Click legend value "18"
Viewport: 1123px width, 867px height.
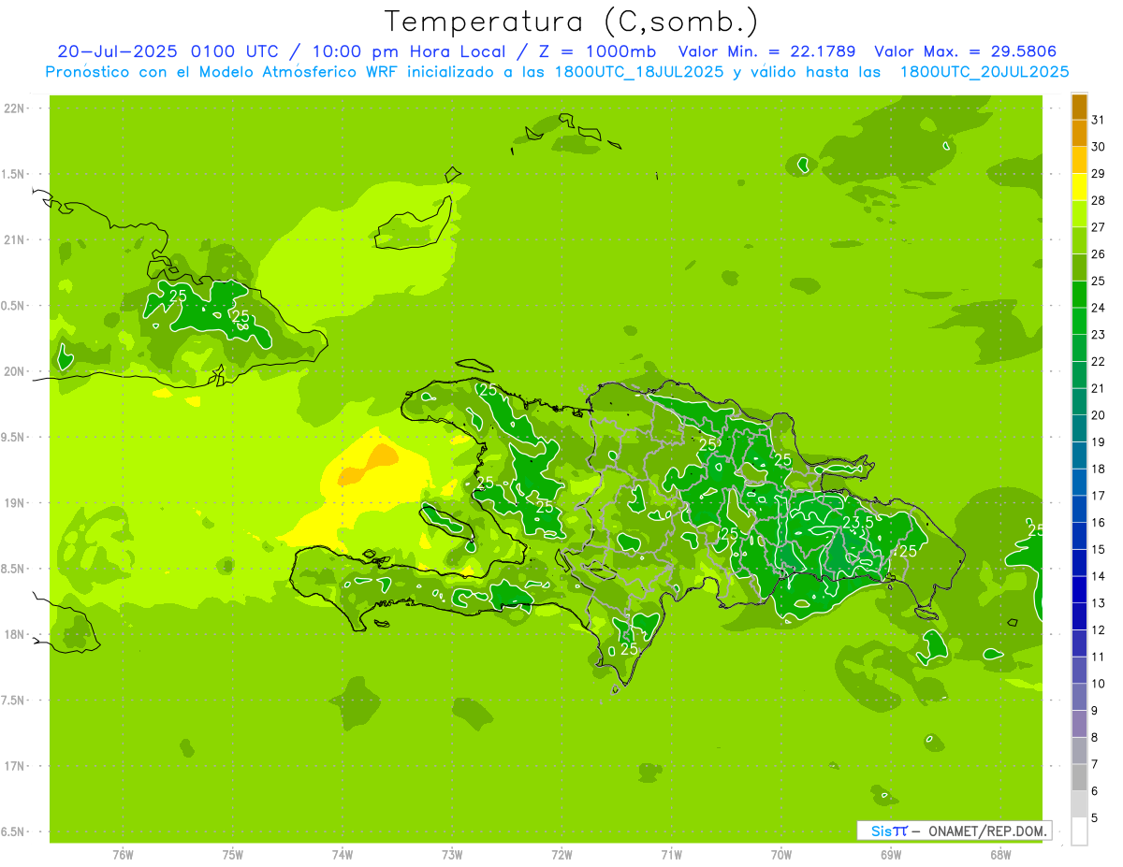tap(1099, 469)
